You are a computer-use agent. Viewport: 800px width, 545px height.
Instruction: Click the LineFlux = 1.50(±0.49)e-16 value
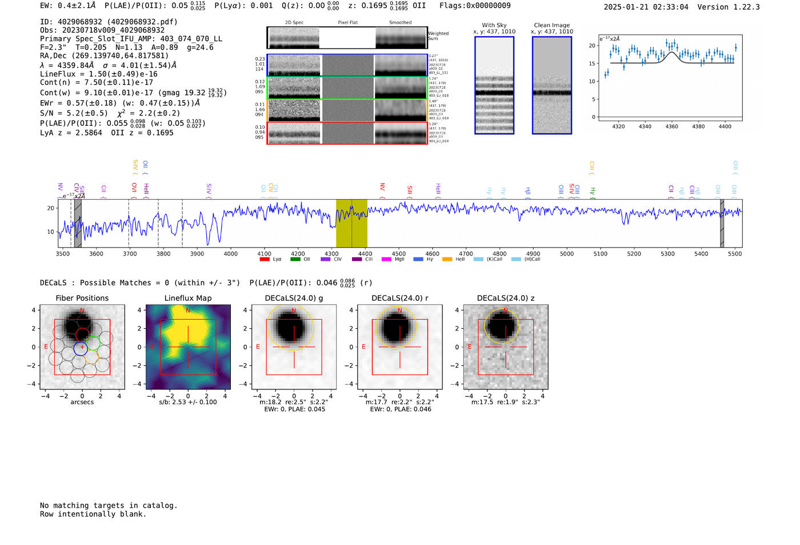coord(99,74)
